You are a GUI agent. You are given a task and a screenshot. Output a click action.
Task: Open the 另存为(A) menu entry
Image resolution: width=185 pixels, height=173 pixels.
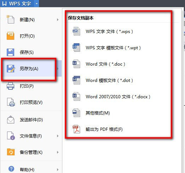[x=31, y=68]
